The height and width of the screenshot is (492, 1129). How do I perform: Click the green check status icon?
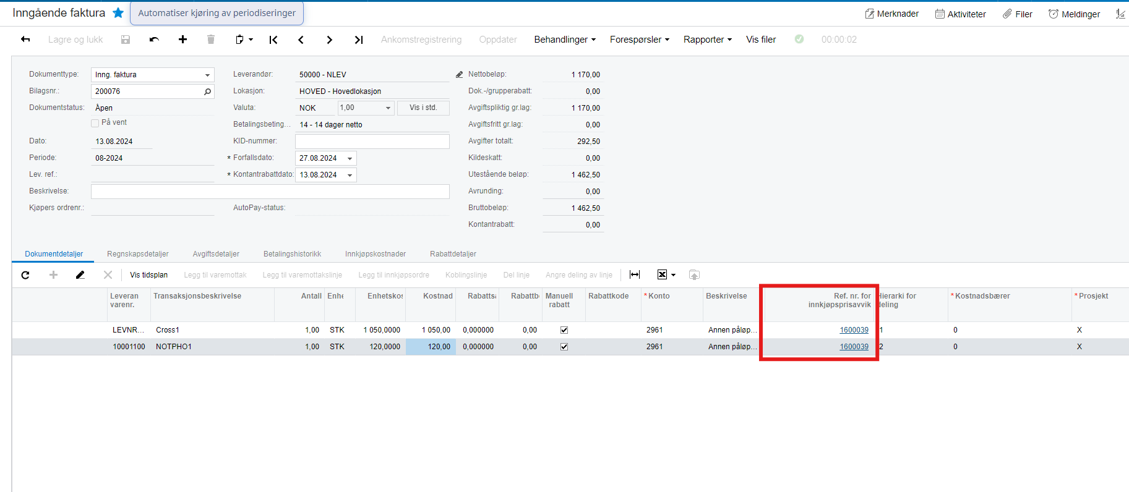[799, 39]
